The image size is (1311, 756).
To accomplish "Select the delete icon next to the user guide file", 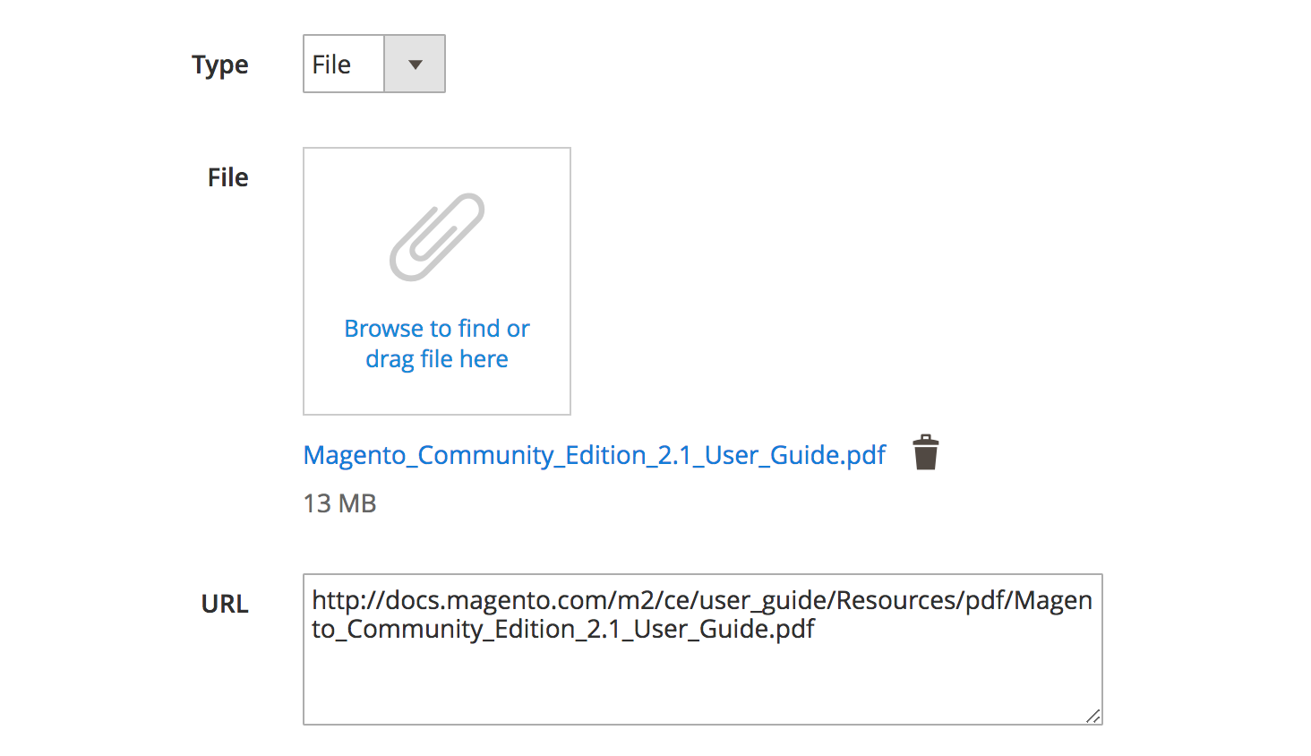I will coord(926,452).
